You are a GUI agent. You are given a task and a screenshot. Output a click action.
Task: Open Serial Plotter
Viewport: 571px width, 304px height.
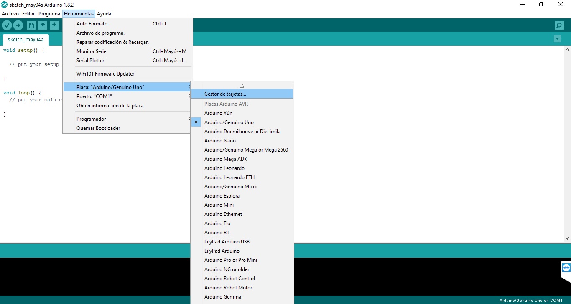point(127,61)
